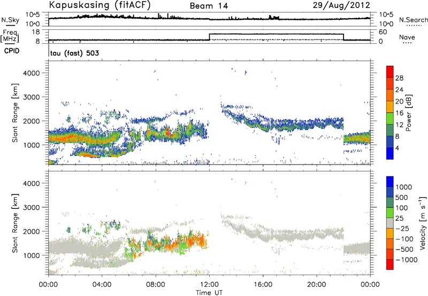Pick the Velocity segment between 100 and 500
Screen dimensions: 428x296
coord(390,202)
